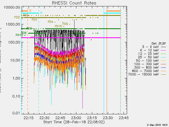The image size is (169, 127).
Task: Click the 12 - 25 keV legend label
Action: pyautogui.click(x=148, y=54)
